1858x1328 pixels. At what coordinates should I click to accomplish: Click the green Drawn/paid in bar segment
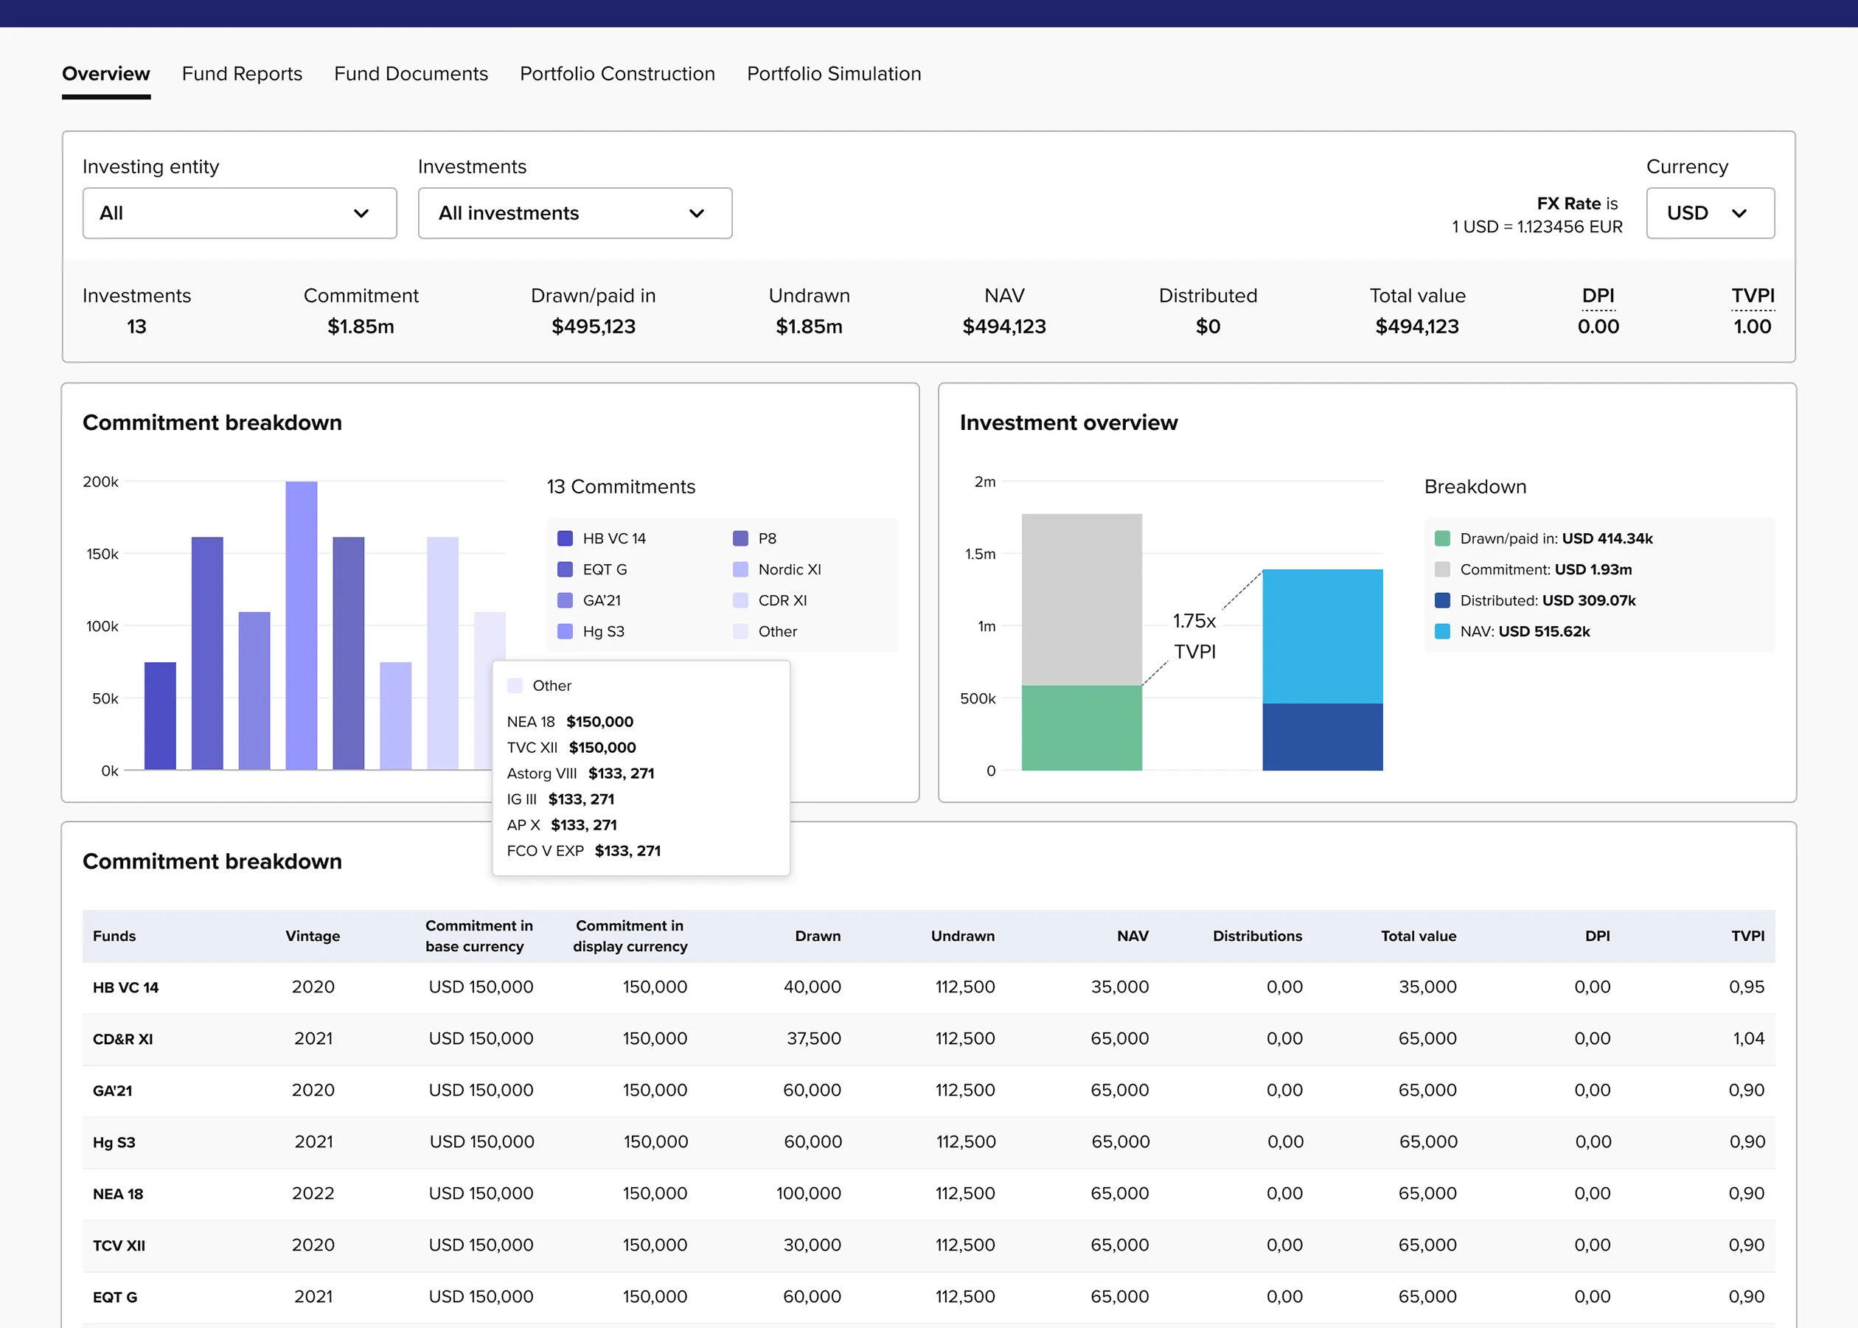tap(1081, 728)
